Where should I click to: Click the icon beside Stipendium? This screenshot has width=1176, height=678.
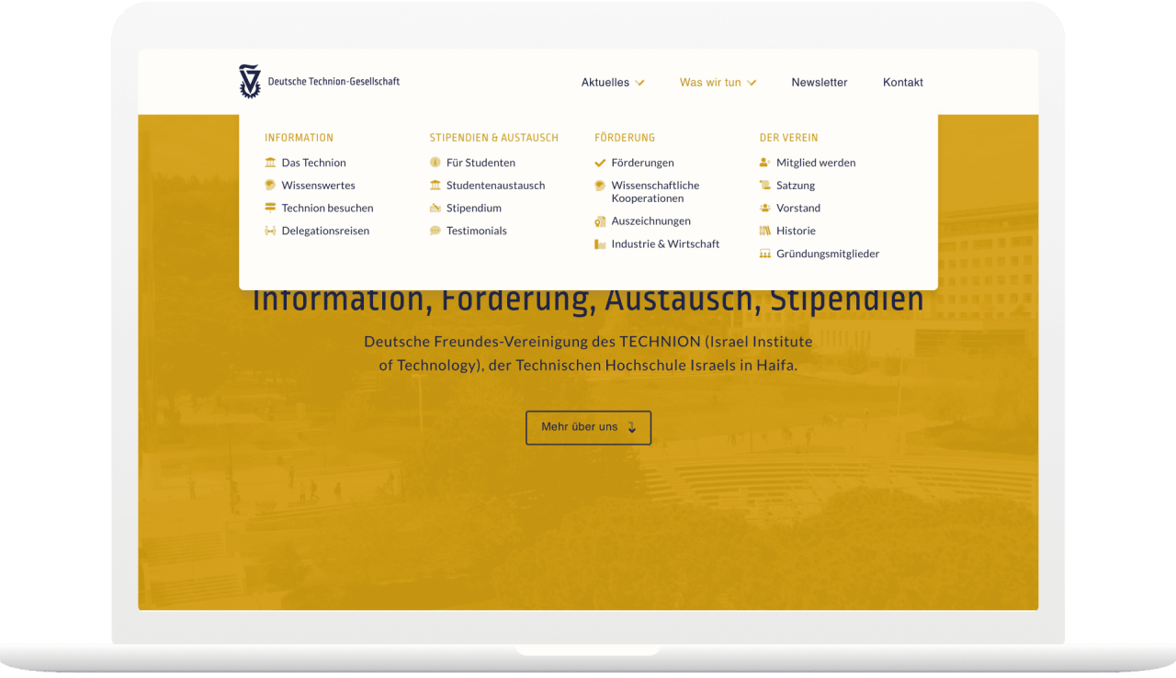click(435, 208)
